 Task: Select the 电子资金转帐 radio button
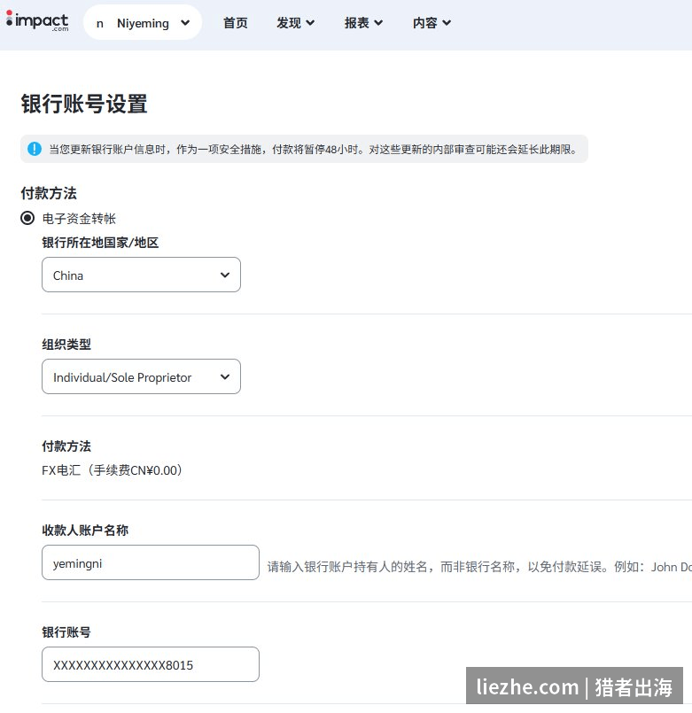(x=27, y=218)
